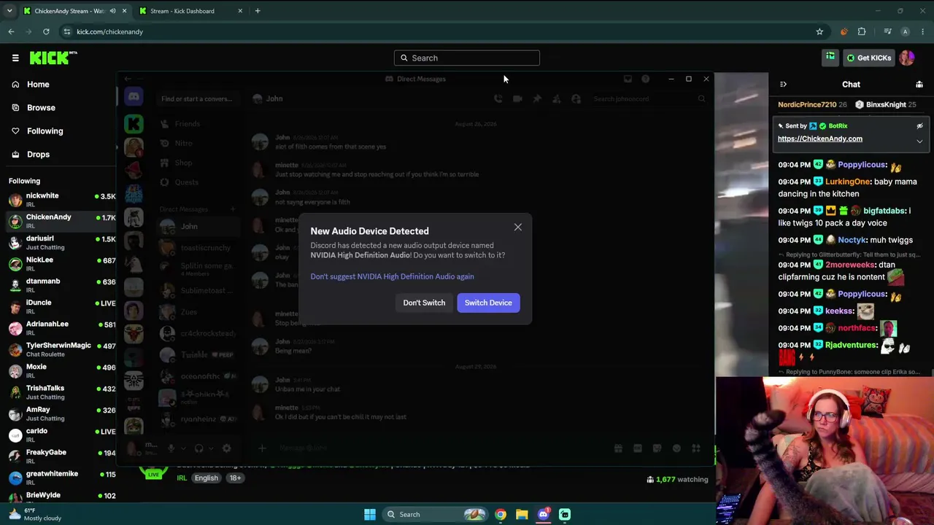Click the Windows taskbar Search box

coord(435,515)
